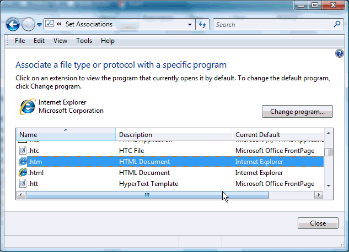Close the window with the red X
349x252 pixels.
click(x=333, y=5)
